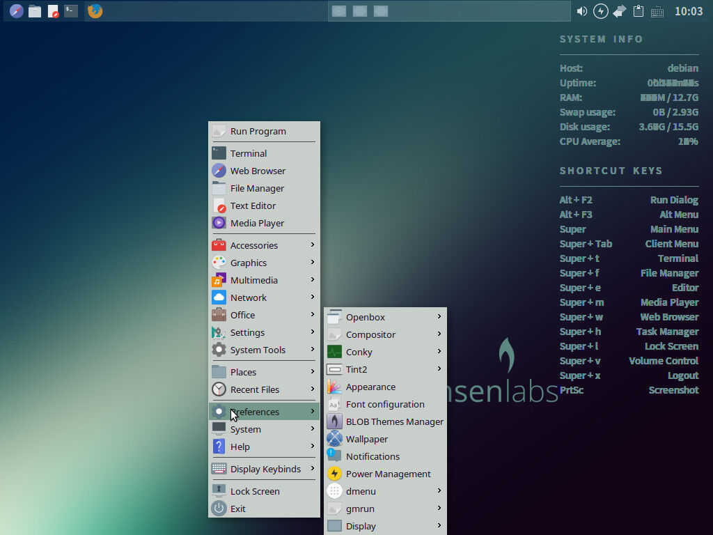Expand the Recent Files submenu arrow
Viewport: 713px width, 535px height.
(313, 389)
